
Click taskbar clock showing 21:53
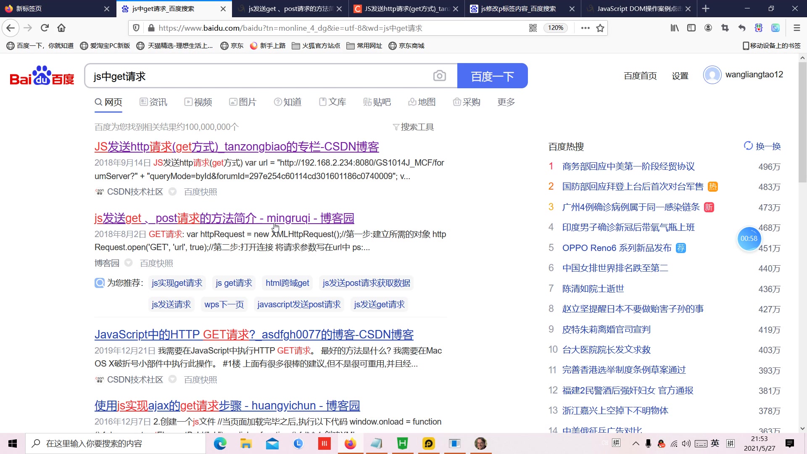(x=759, y=443)
